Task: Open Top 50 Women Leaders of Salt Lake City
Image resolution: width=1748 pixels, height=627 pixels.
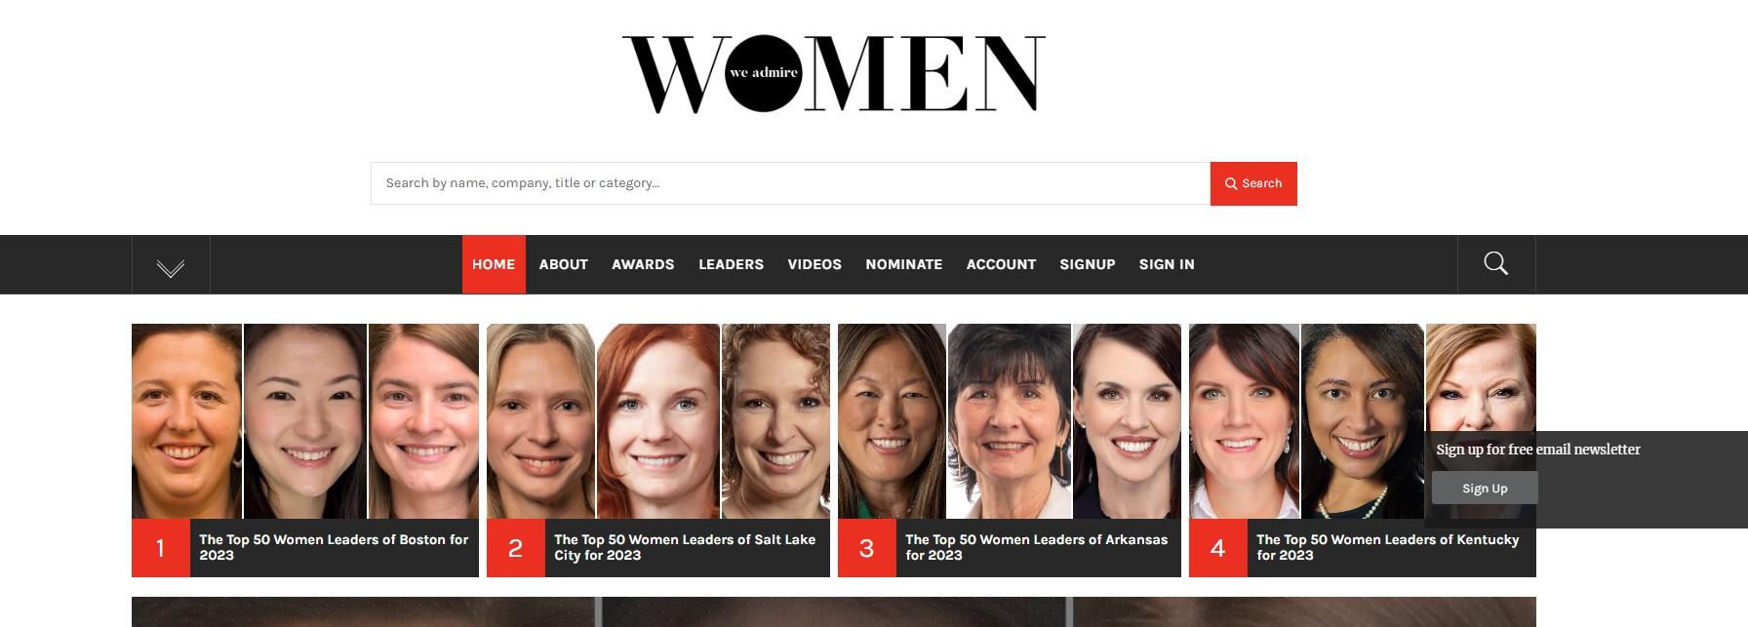Action: click(x=685, y=547)
